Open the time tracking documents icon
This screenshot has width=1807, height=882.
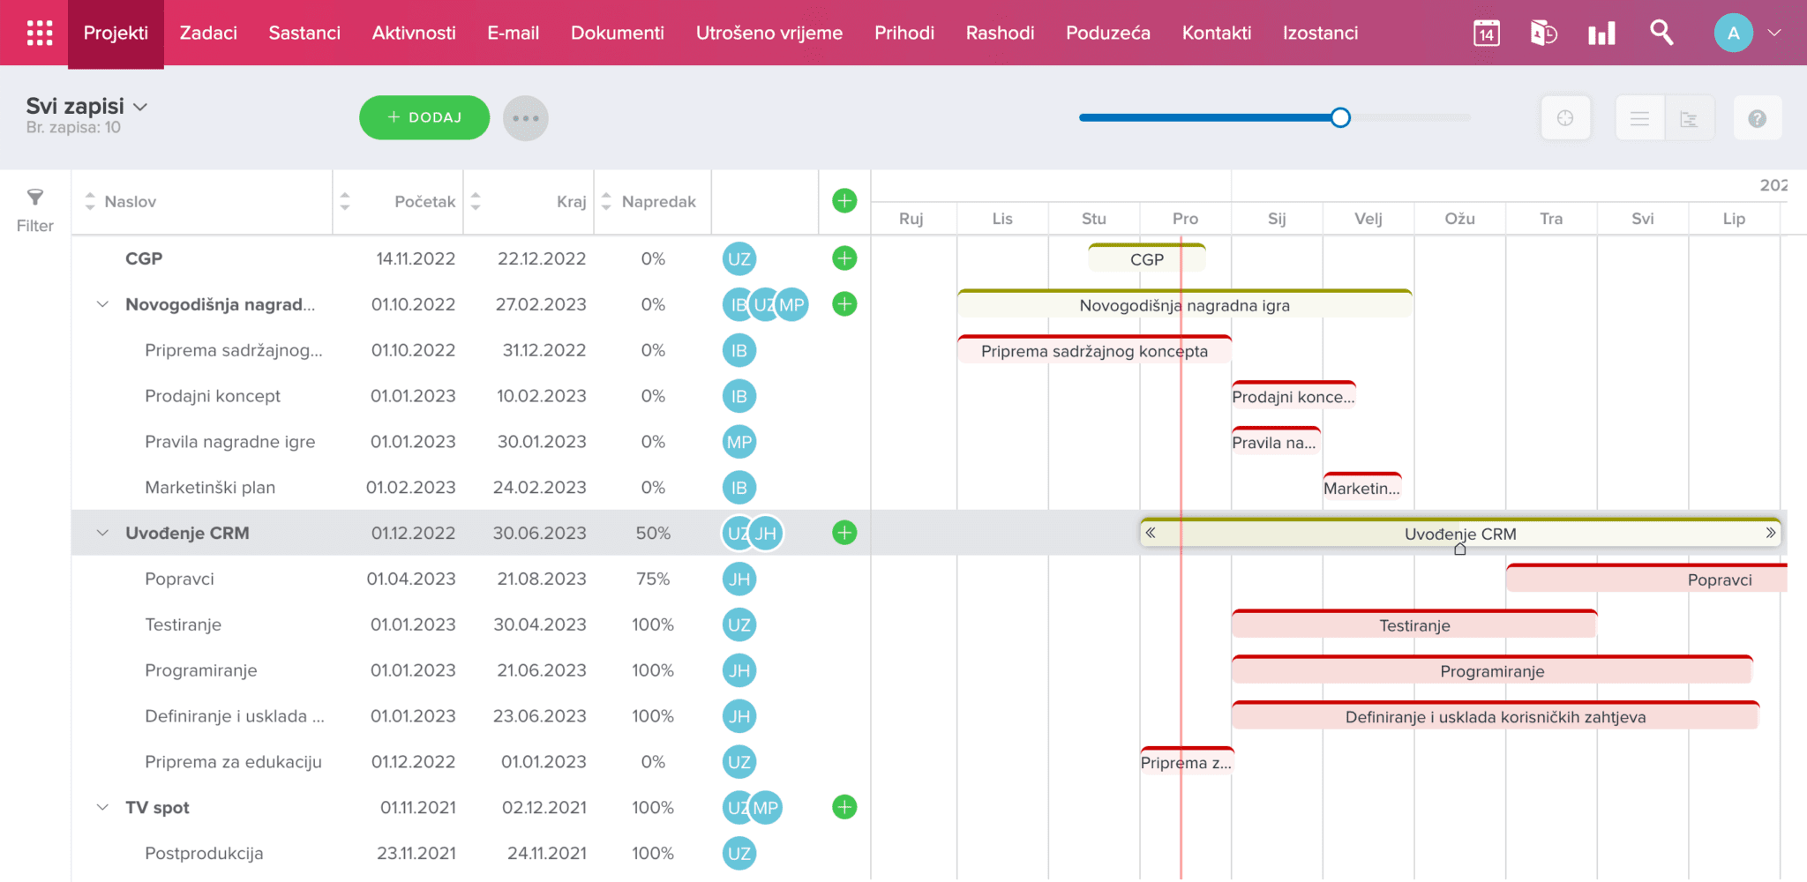click(1543, 34)
